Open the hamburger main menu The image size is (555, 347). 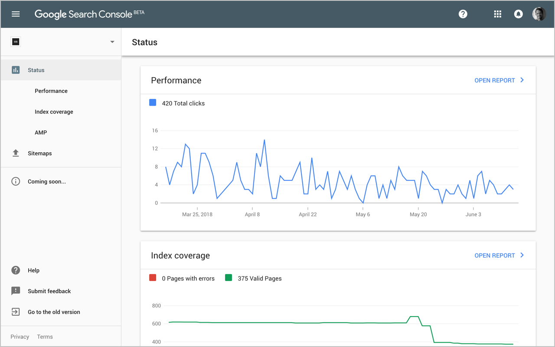pos(16,14)
